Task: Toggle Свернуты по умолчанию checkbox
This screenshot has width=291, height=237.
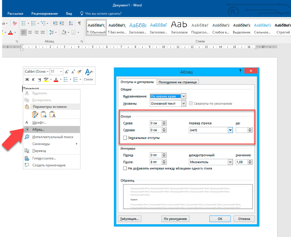Action: [191, 104]
